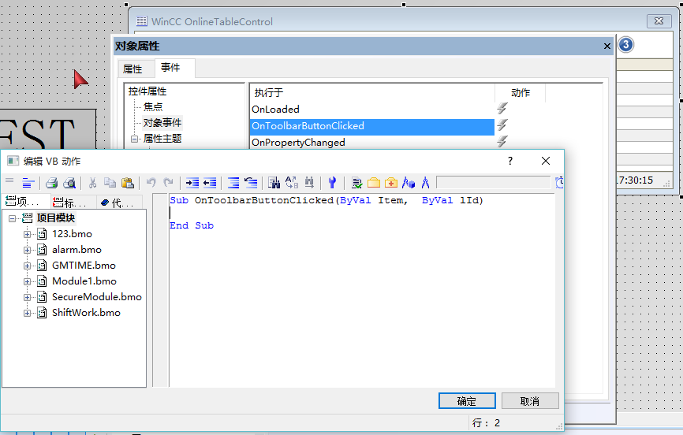Click the print preview icon with magnifier
Viewport: 683px width, 435px height.
coord(69,183)
